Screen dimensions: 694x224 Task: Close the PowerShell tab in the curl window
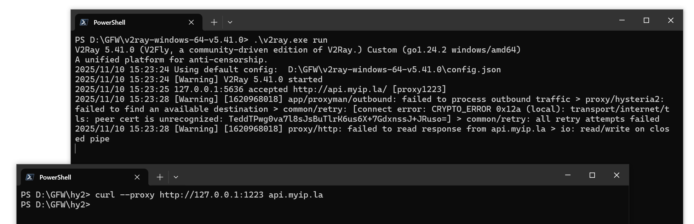137,177
